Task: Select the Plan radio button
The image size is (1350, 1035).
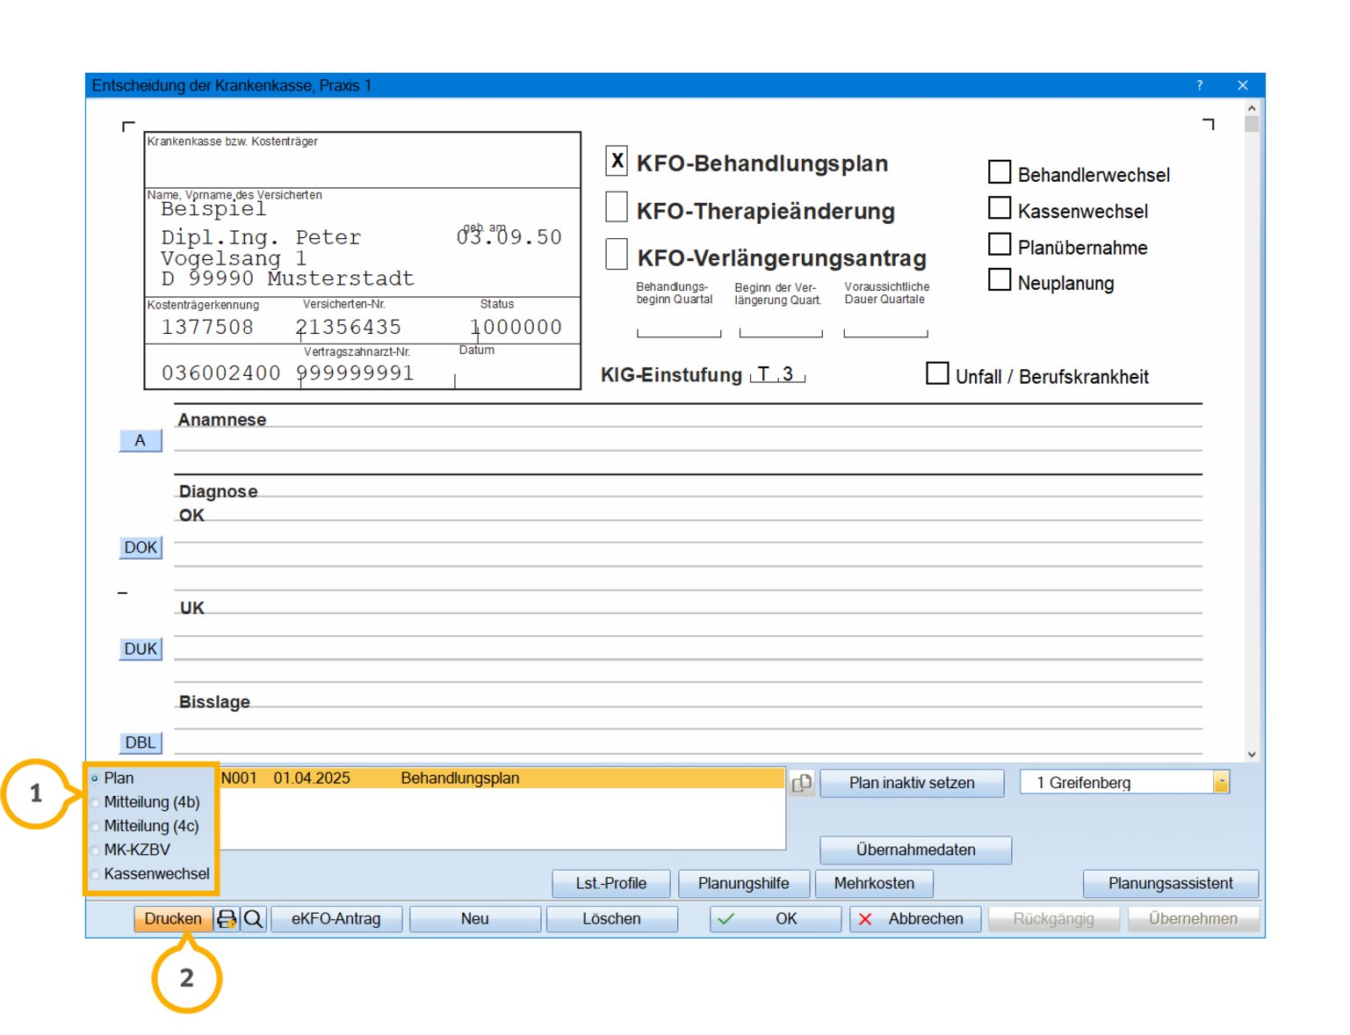Action: (95, 778)
